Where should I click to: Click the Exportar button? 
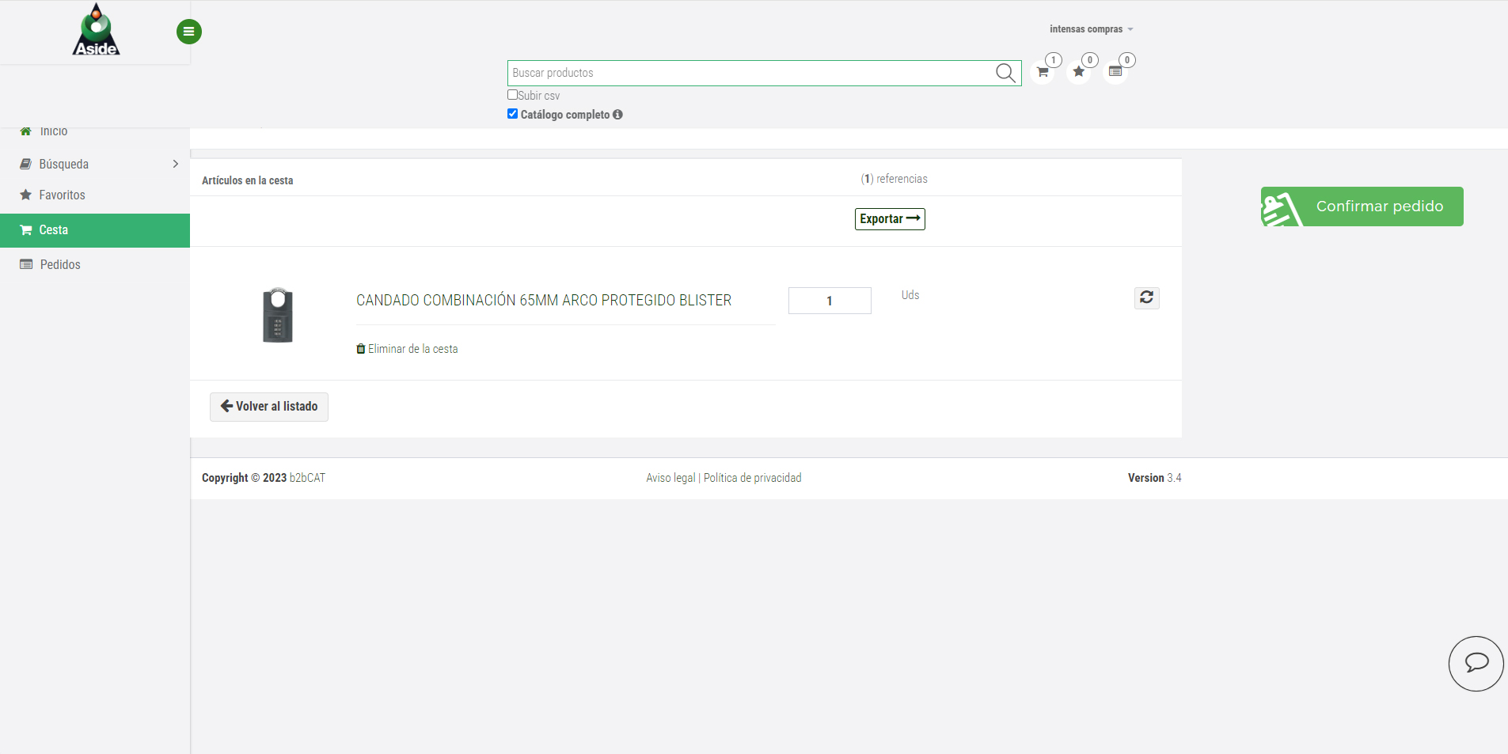pos(890,219)
